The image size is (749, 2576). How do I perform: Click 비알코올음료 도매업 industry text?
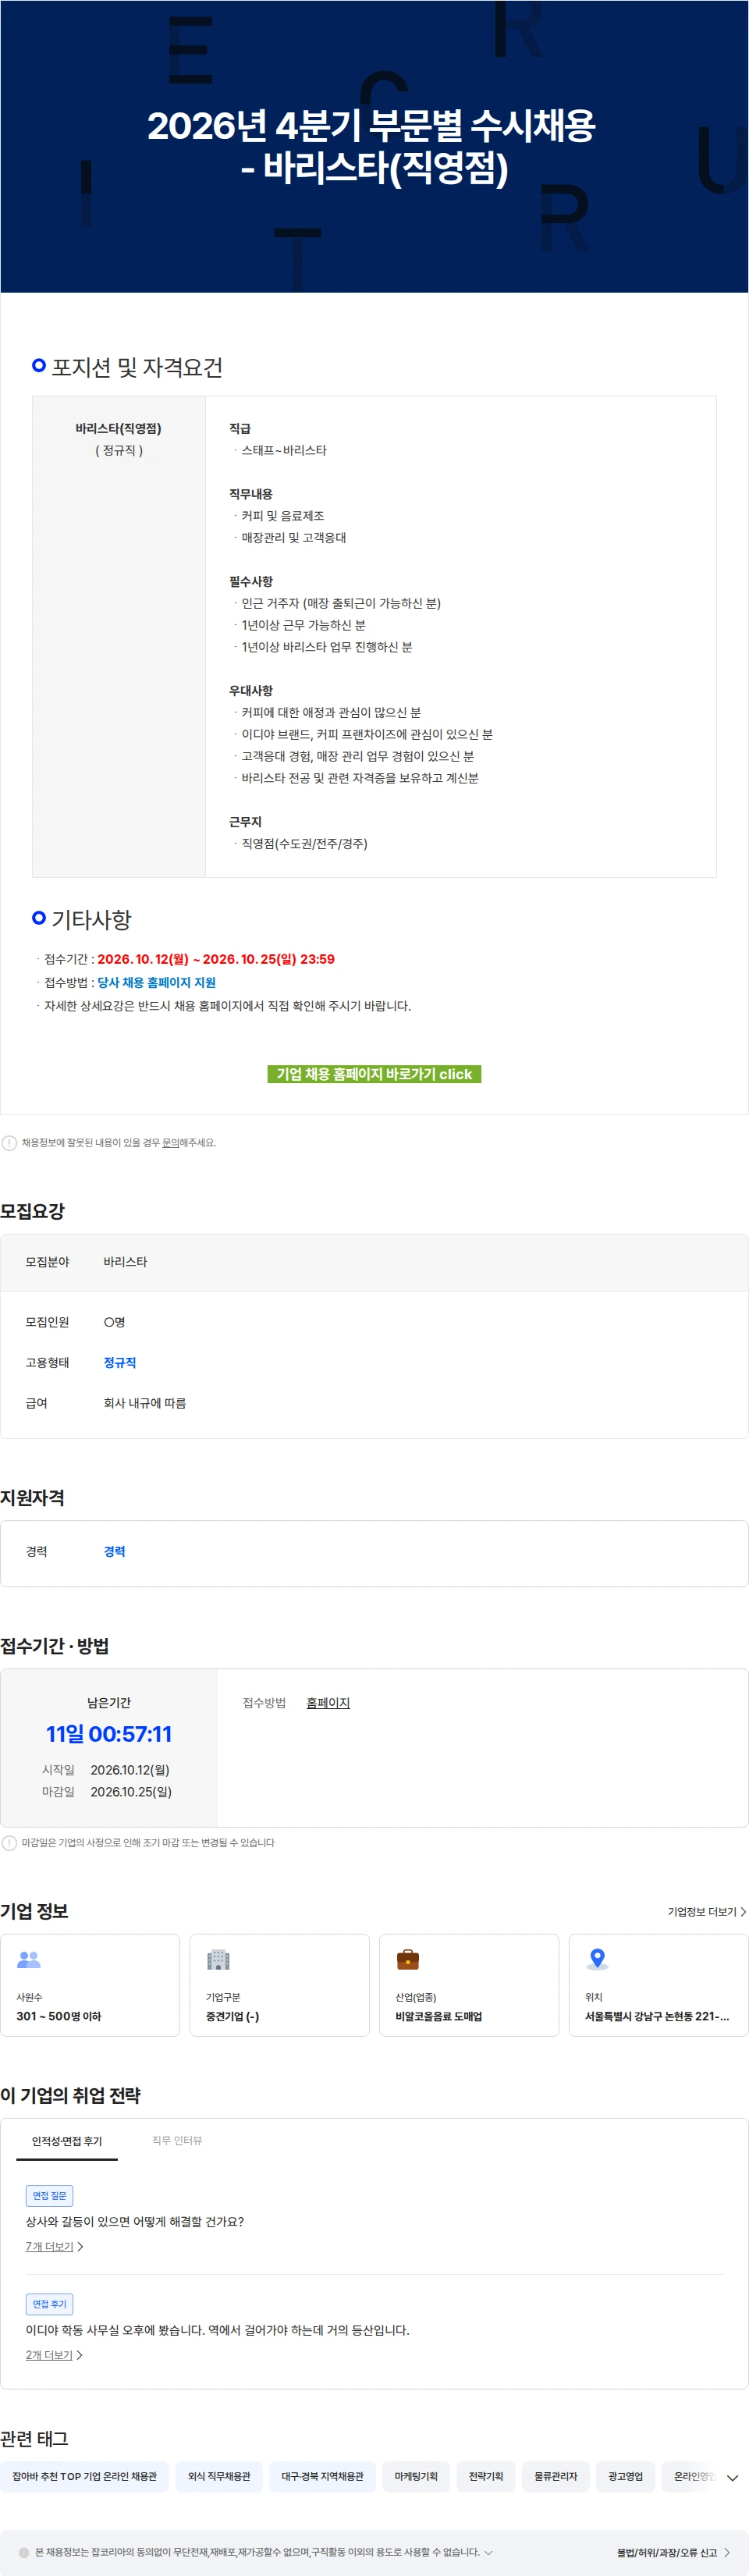[438, 2016]
